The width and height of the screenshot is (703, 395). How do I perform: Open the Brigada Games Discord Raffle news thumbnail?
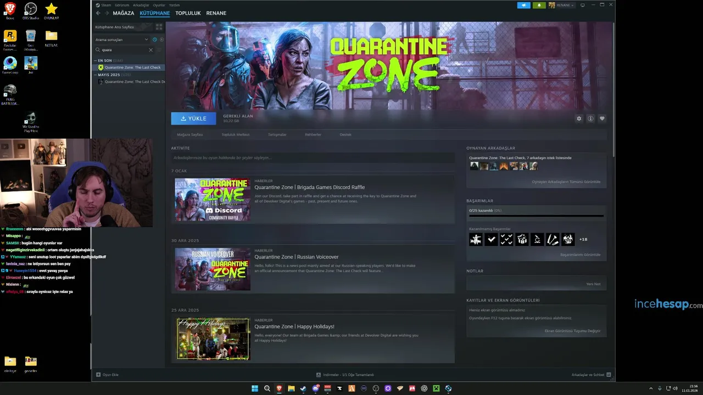213,200
